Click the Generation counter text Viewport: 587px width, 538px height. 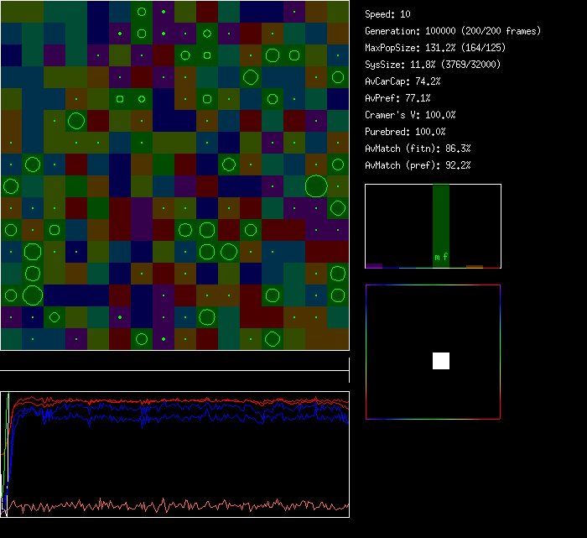(x=453, y=31)
